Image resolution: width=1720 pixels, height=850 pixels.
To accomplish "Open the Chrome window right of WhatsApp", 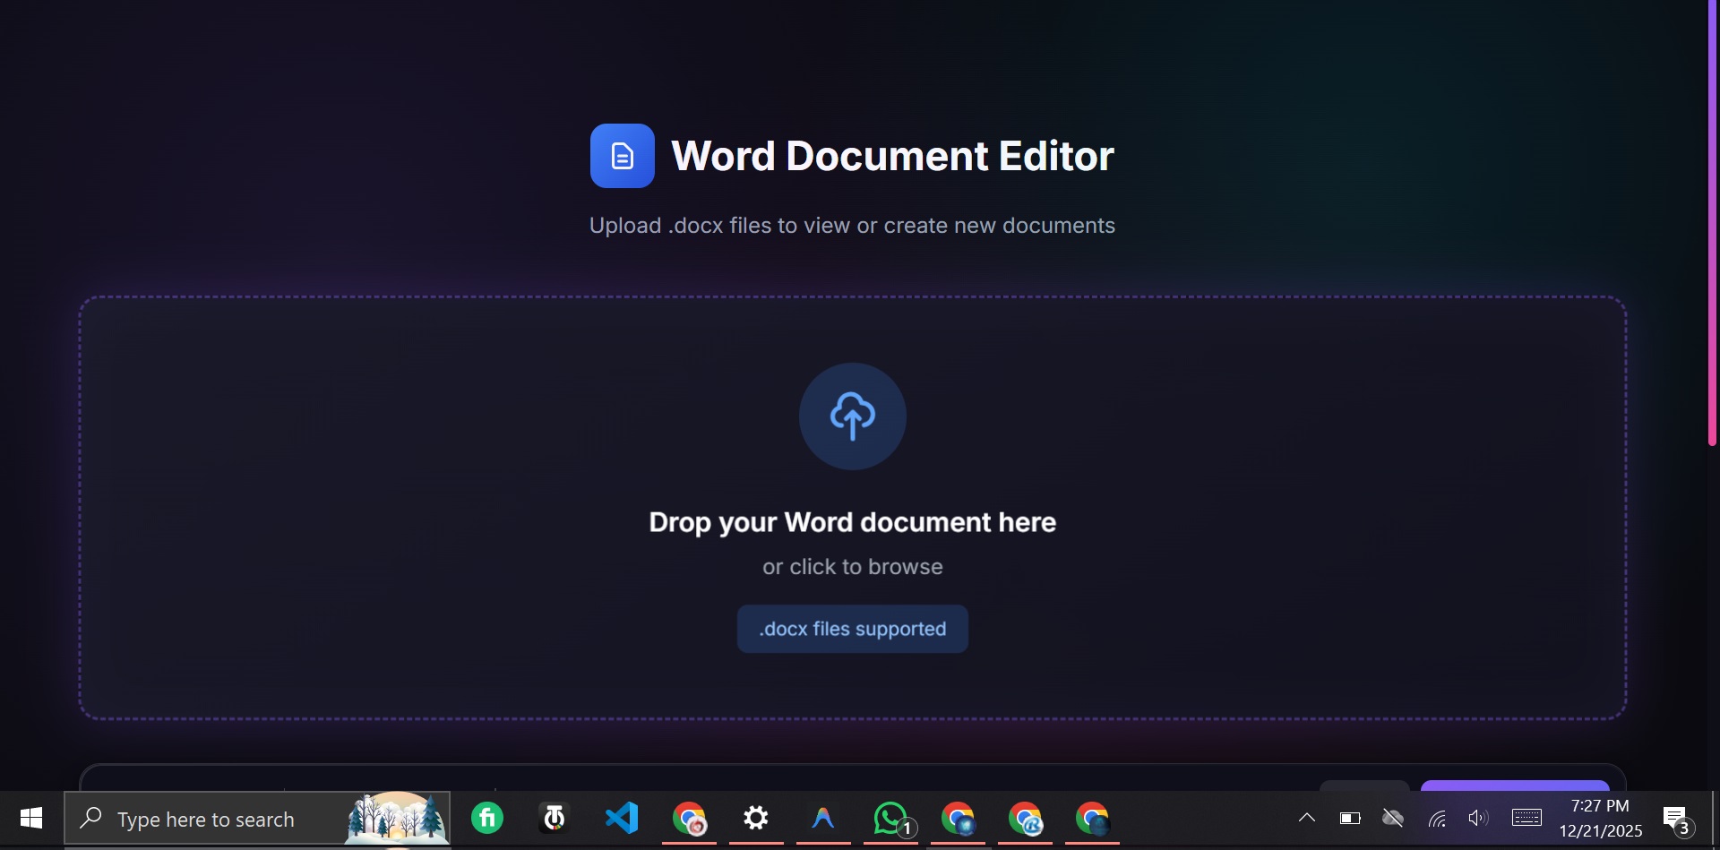I will [x=958, y=819].
